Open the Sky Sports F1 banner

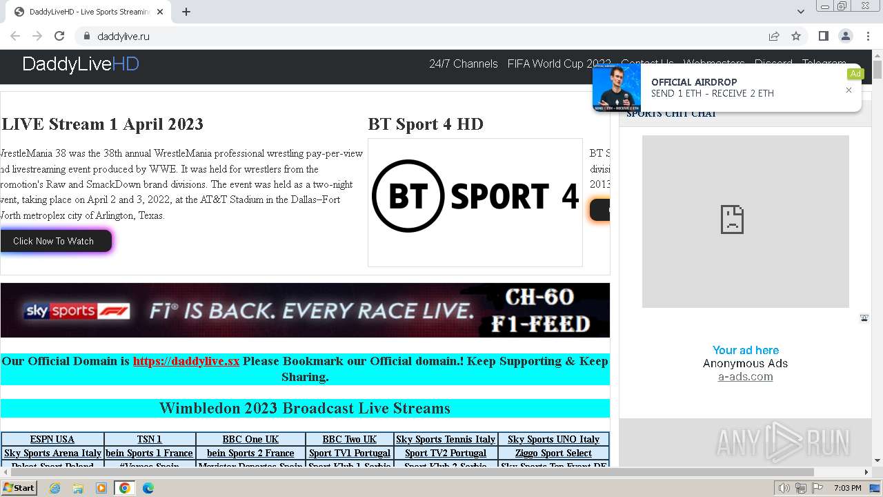point(305,310)
